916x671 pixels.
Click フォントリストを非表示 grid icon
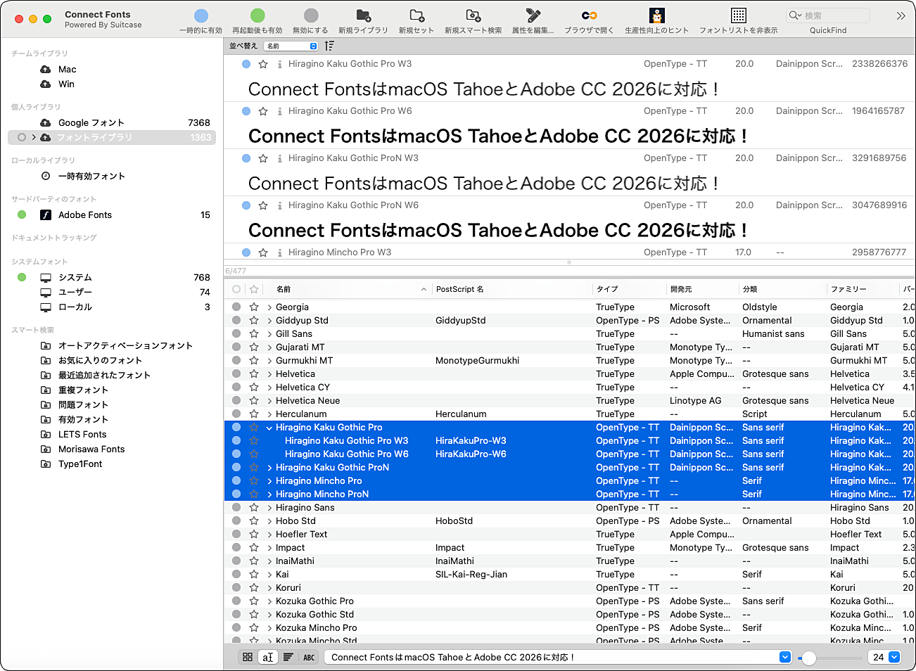pos(738,16)
